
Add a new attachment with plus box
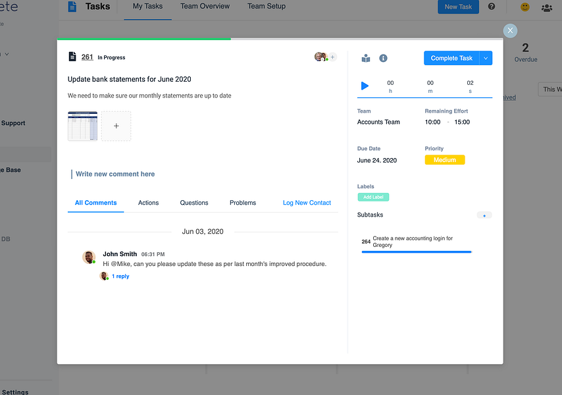tap(116, 126)
